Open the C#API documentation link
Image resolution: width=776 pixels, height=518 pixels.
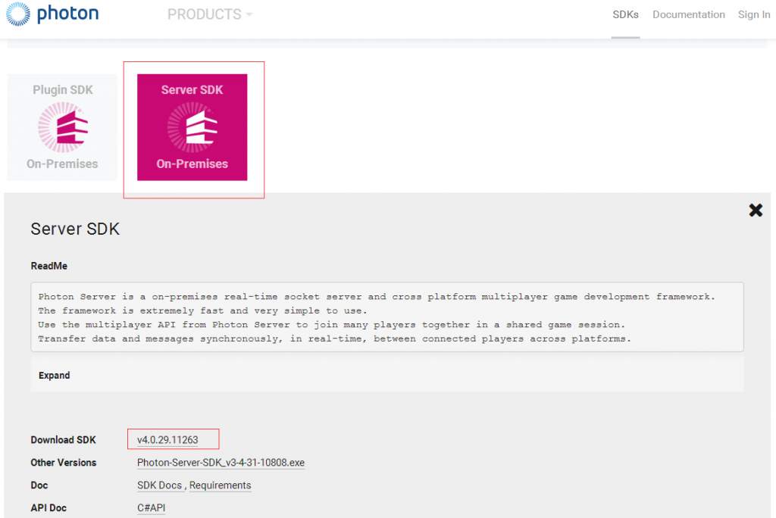(x=151, y=508)
